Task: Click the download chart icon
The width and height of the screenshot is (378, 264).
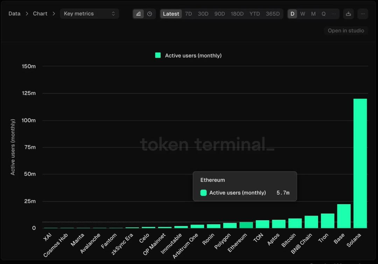Action: (x=348, y=14)
